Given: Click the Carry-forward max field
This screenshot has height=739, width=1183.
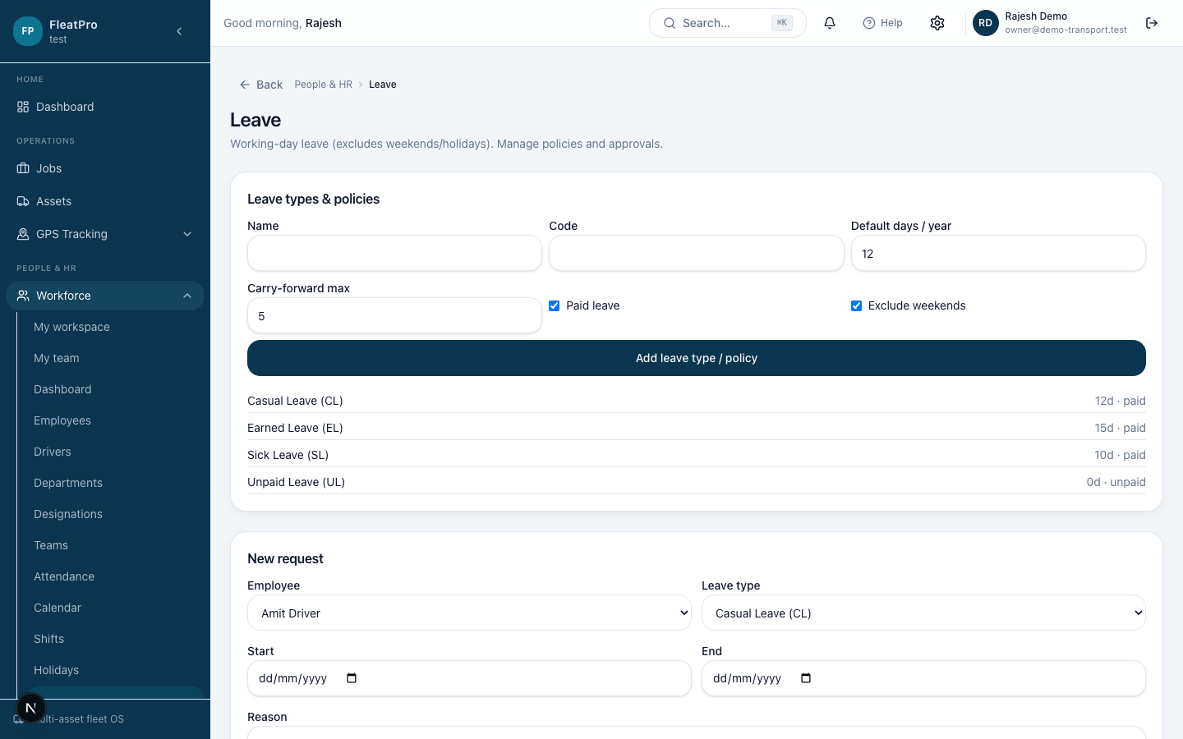Looking at the screenshot, I should pyautogui.click(x=394, y=315).
